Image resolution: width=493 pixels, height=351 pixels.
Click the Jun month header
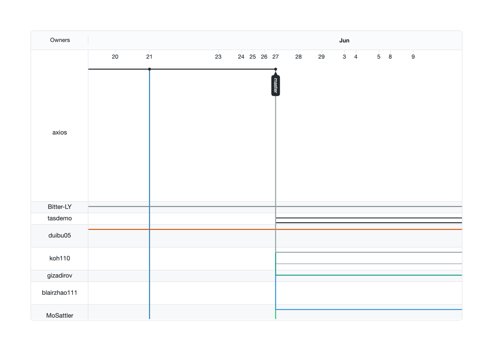click(x=344, y=40)
